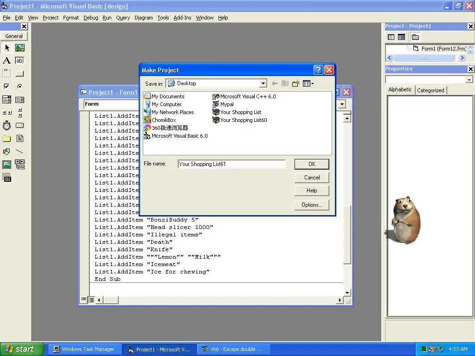Open the File menu
The height and width of the screenshot is (356, 475).
tap(6, 18)
